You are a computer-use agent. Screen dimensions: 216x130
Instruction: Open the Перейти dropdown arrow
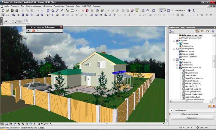[185, 10]
